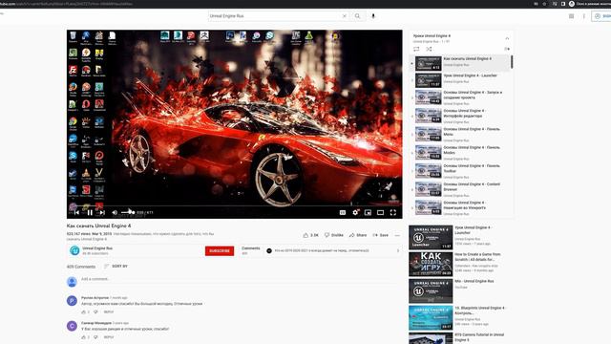Screen dimensions: 611x344
Task: Switch to miniplayer mode
Action: tap(368, 212)
